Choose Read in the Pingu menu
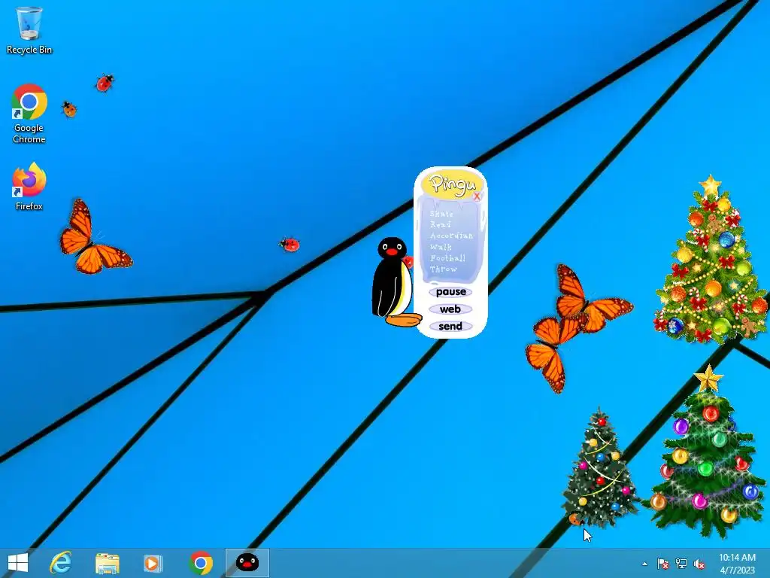Image resolution: width=770 pixels, height=578 pixels. tap(440, 224)
